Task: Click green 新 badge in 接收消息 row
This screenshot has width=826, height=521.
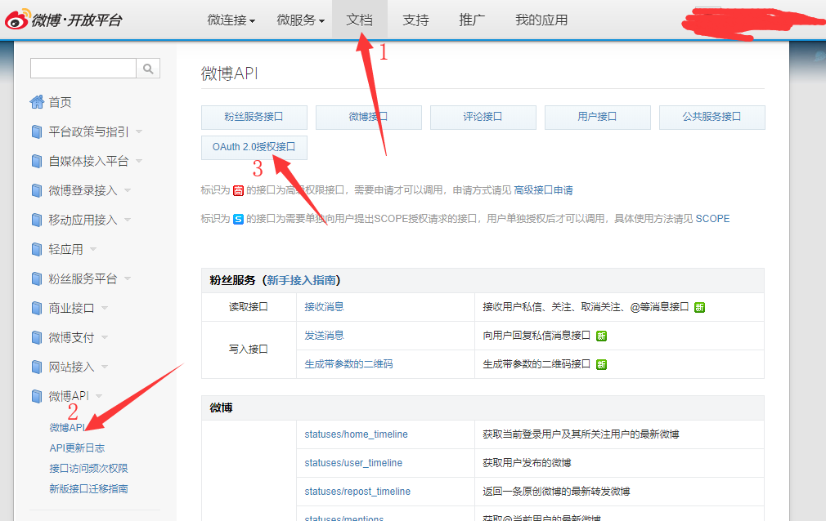Action: (x=699, y=307)
